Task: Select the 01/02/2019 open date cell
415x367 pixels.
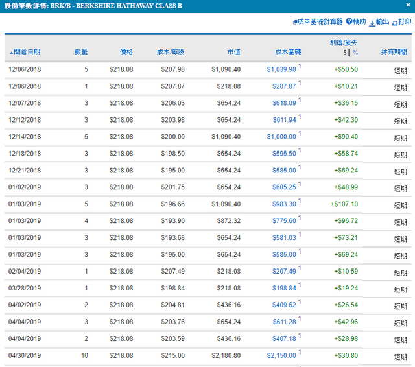Action: click(x=25, y=187)
